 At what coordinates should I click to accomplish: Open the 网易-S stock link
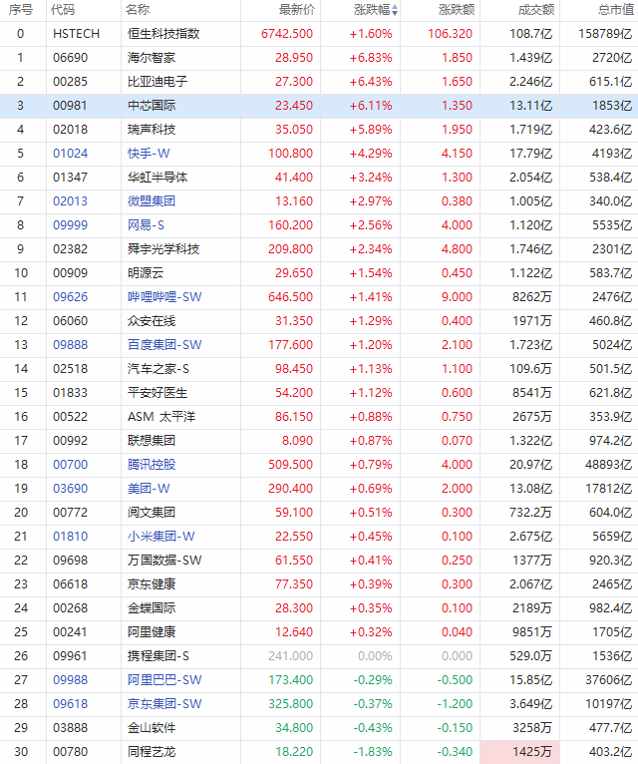pos(147,225)
